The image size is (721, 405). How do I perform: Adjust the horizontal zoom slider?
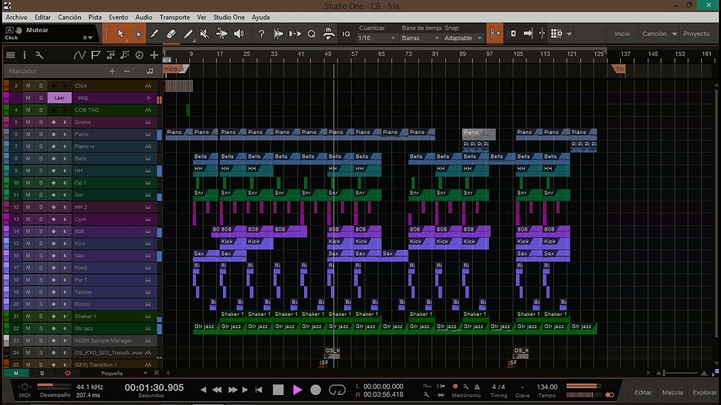click(x=682, y=373)
